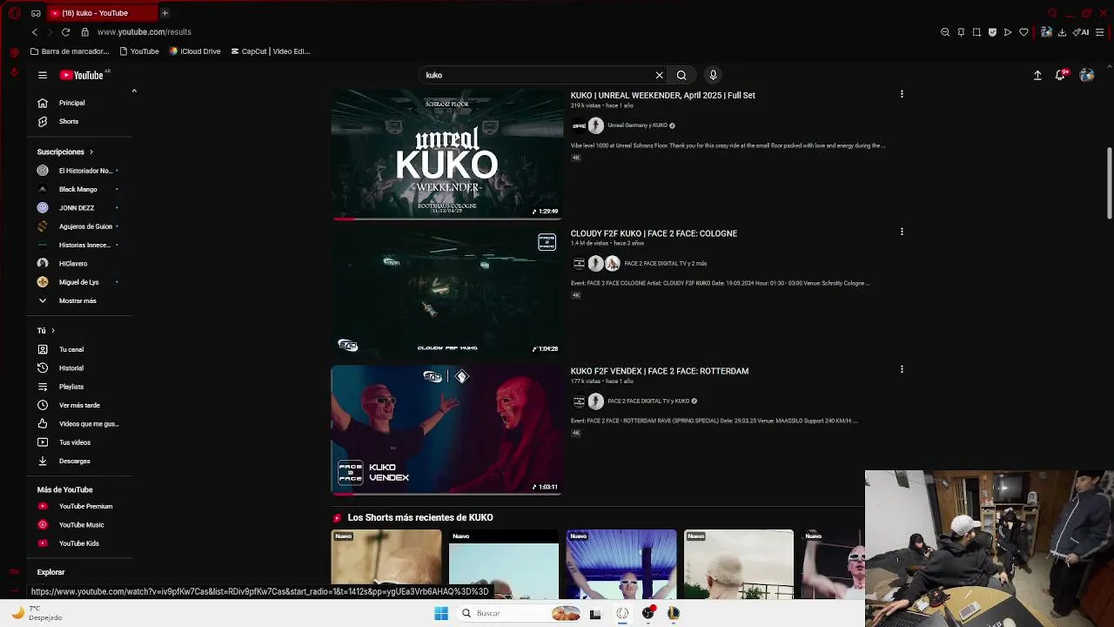Screen dimensions: 1114x627
Task: Open Miguel de Lys subscription channel
Action: point(78,282)
